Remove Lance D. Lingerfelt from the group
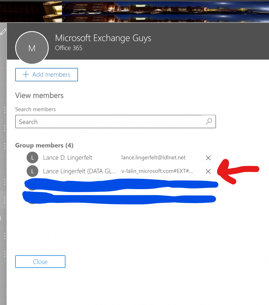This screenshot has height=305, width=269. [208, 158]
